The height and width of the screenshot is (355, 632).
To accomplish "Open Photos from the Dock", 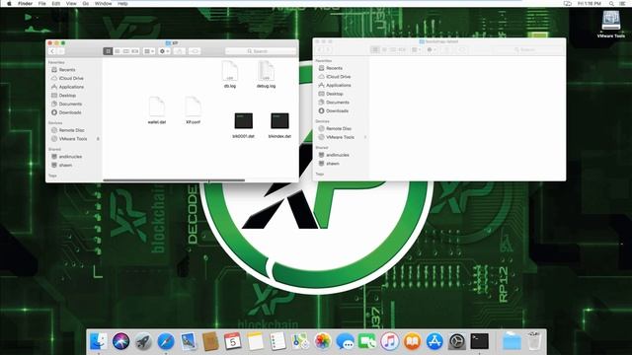I will pos(323,341).
